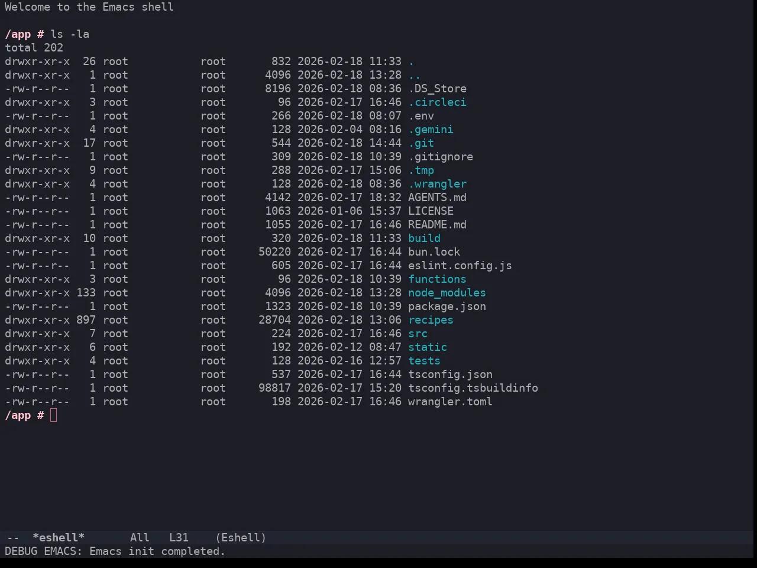Click the package.json file name
The height and width of the screenshot is (568, 757).
pos(447,306)
